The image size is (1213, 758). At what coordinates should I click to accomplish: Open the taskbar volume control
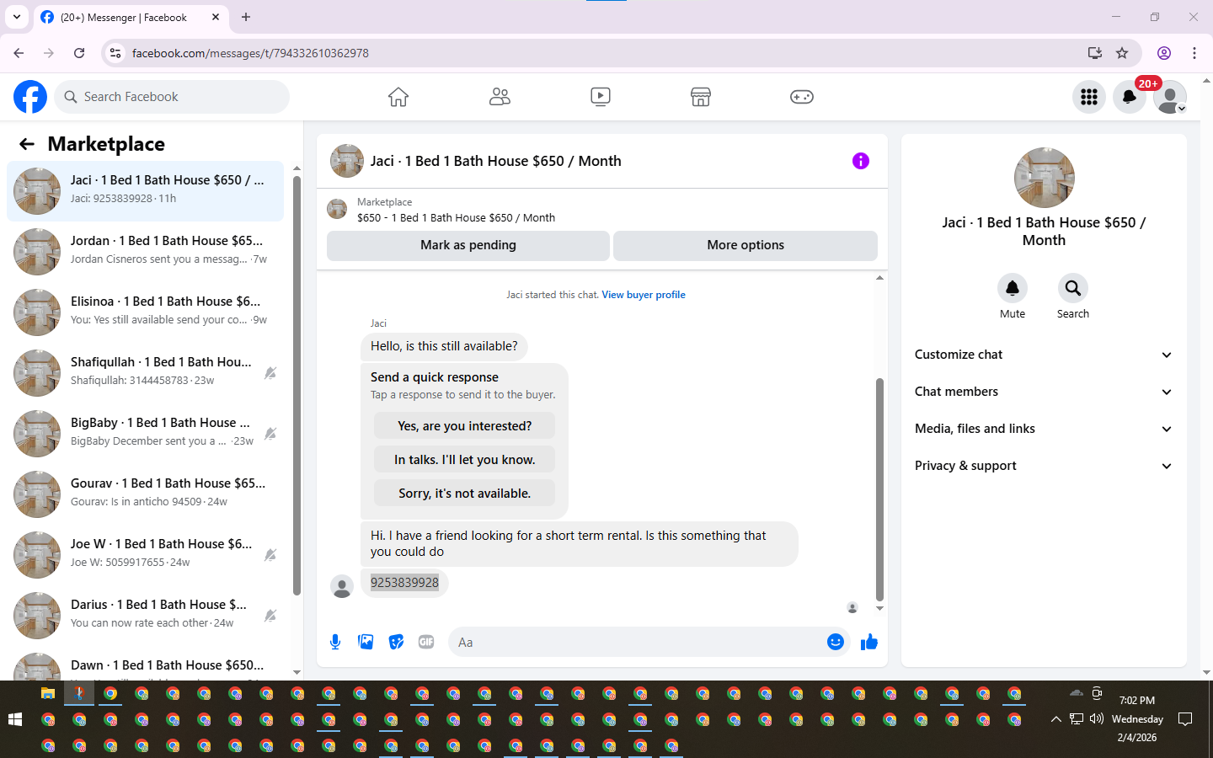(x=1096, y=719)
